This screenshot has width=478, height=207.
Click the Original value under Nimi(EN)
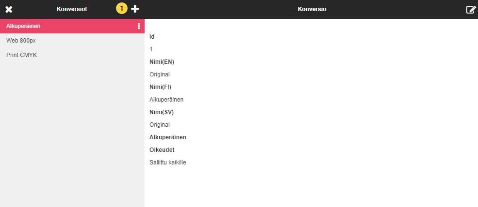pos(159,74)
